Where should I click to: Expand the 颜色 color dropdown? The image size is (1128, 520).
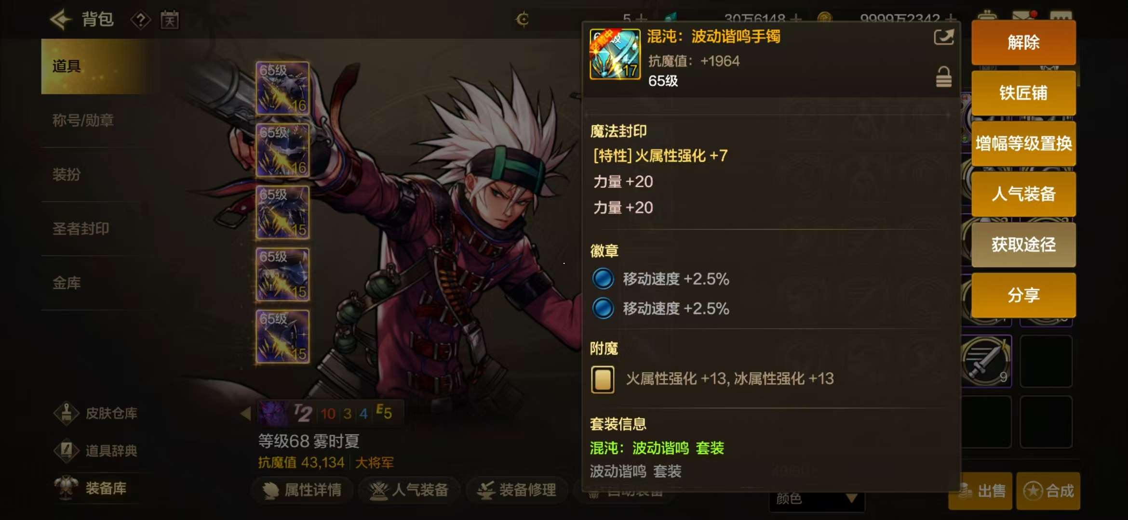(x=817, y=499)
